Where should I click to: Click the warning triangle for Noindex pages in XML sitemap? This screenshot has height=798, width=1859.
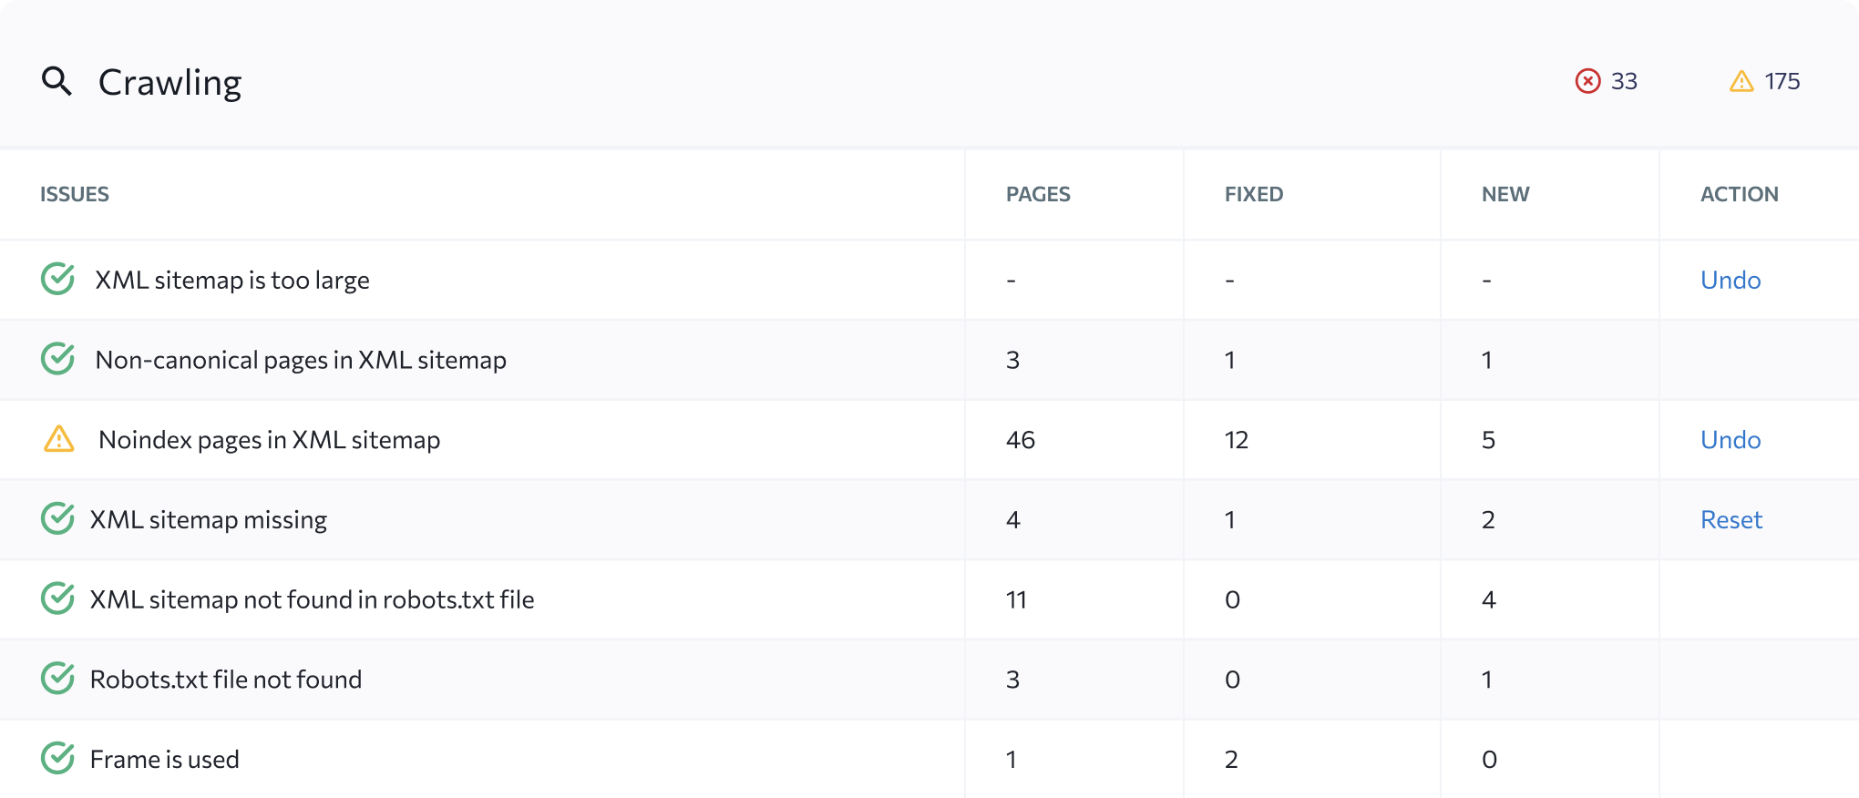tap(59, 439)
